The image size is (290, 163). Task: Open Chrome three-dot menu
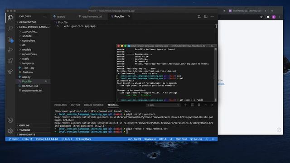point(280,17)
